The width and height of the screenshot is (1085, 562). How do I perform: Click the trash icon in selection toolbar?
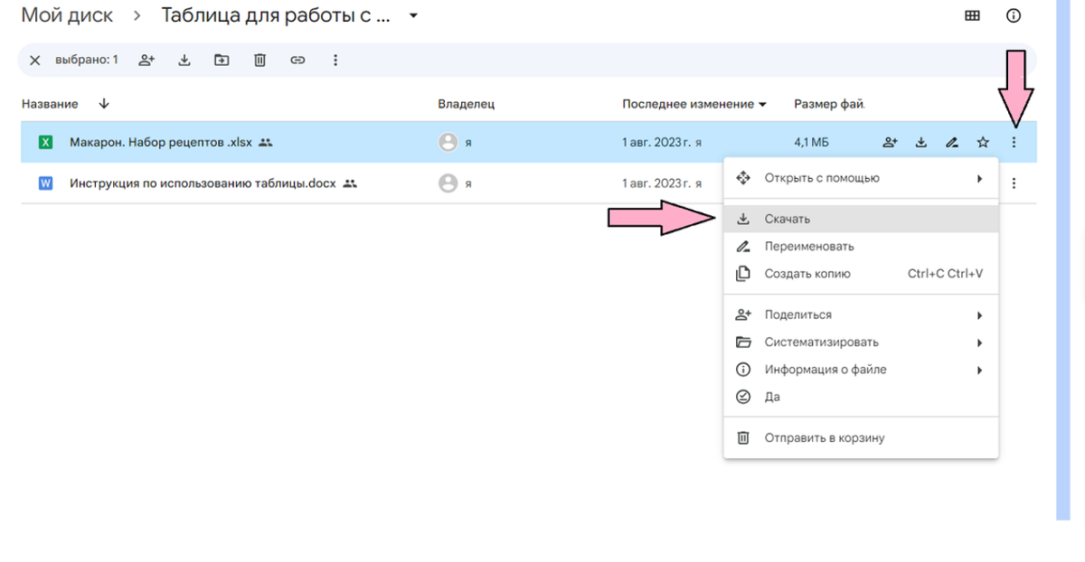tap(259, 61)
